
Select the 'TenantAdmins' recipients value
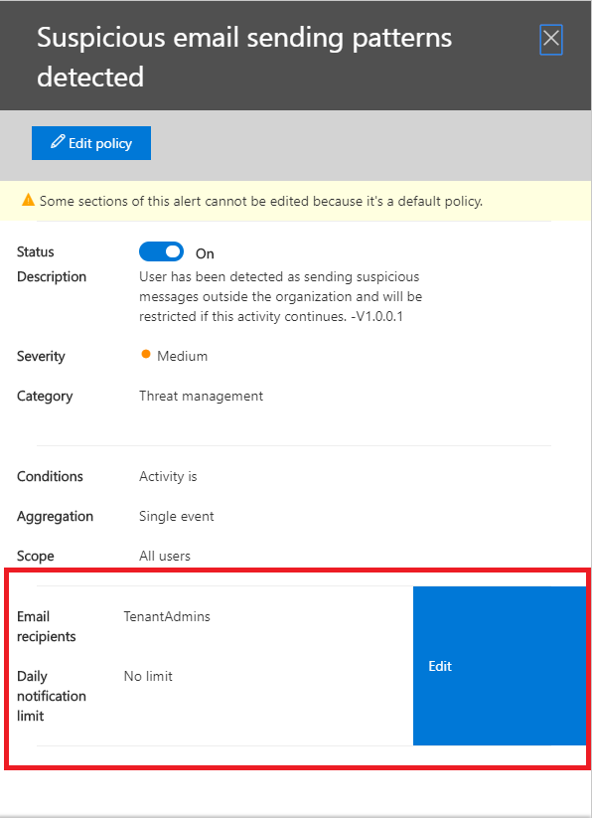pyautogui.click(x=167, y=616)
